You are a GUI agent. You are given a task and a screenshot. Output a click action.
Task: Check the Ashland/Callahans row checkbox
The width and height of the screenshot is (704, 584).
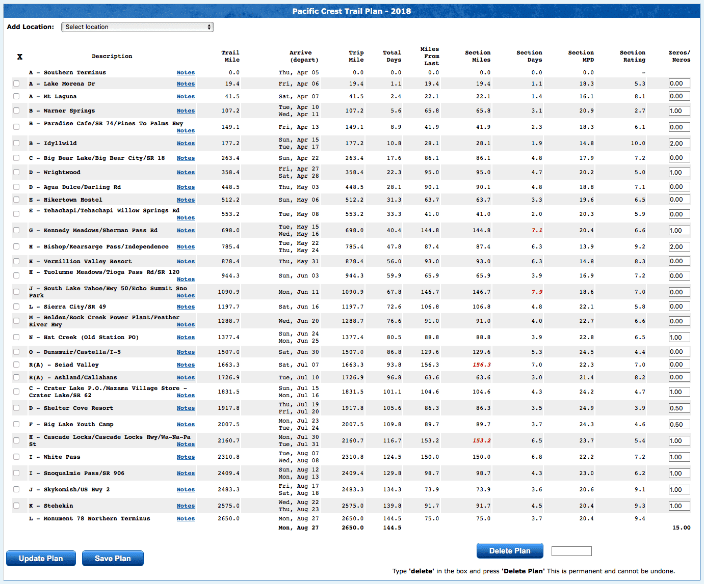16,377
